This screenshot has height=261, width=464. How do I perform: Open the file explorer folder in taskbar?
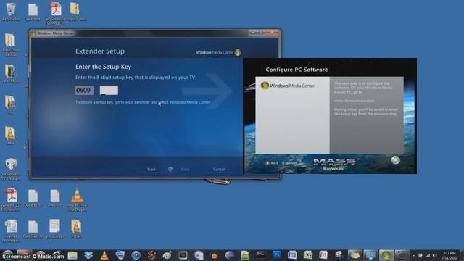[72, 255]
